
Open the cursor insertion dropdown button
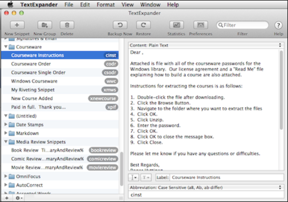click(134, 177)
